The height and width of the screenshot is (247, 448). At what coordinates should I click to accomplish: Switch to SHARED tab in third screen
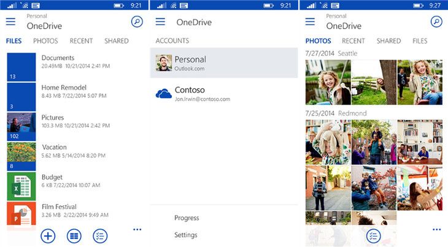coord(388,41)
